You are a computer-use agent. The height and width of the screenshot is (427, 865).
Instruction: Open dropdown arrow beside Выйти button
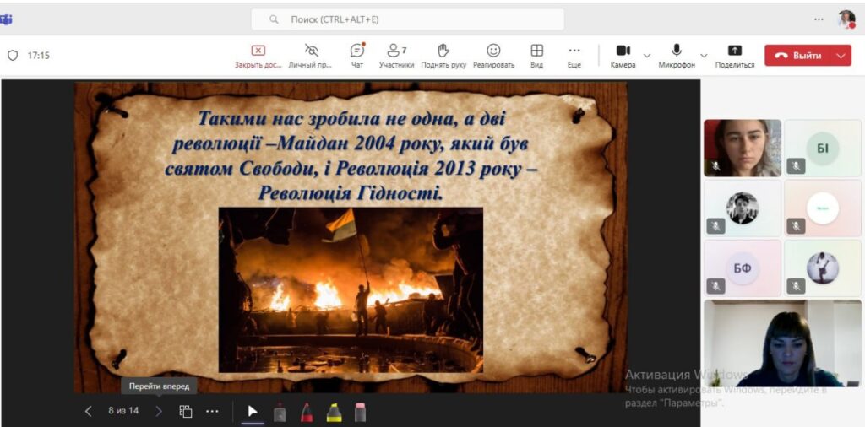point(841,56)
